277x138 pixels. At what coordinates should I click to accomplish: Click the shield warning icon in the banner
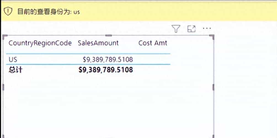[x=8, y=12]
